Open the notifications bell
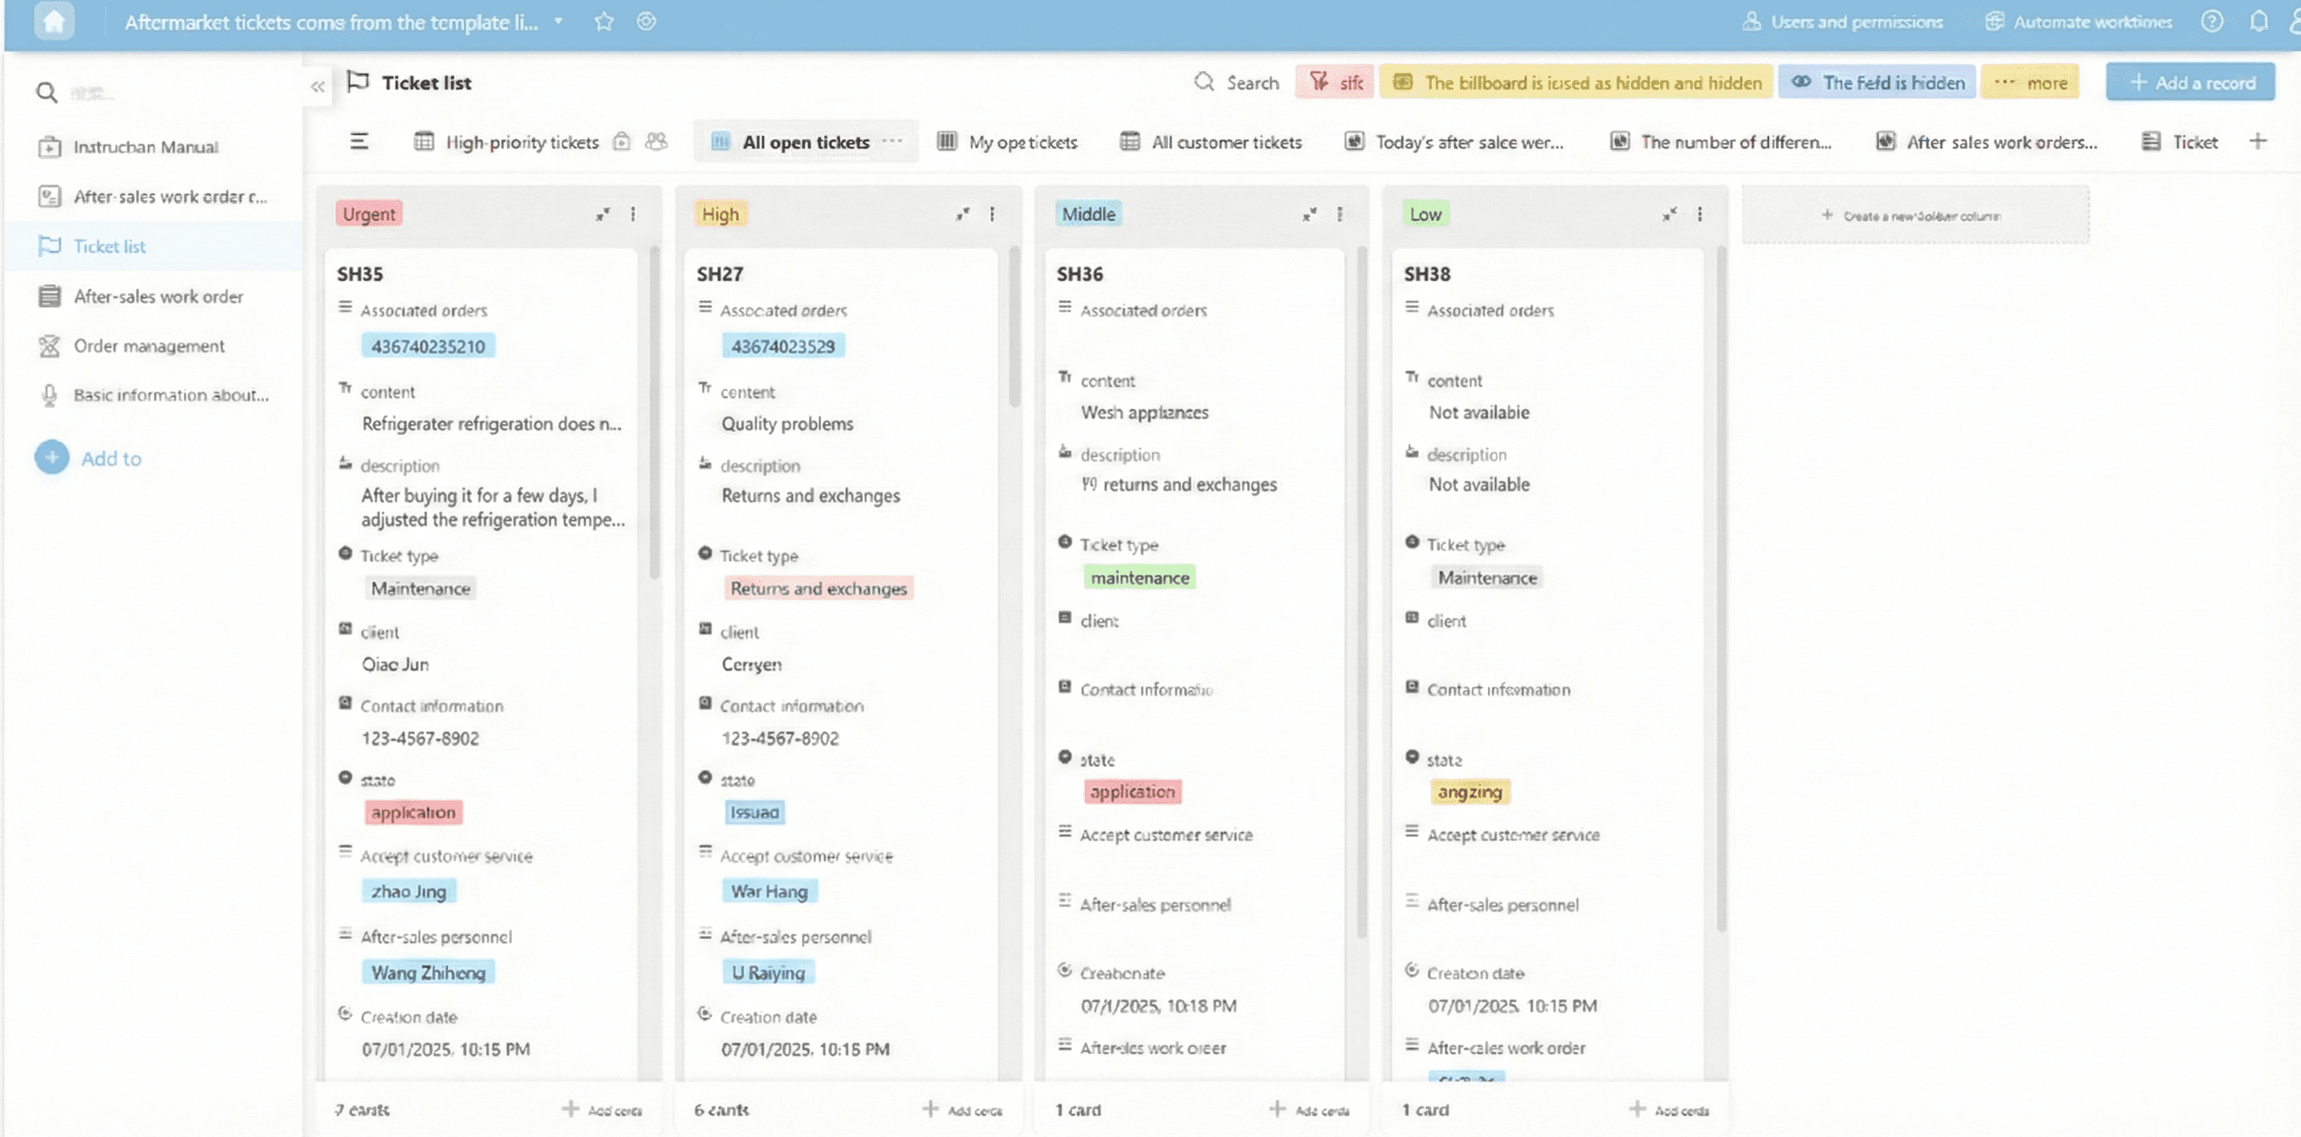Screen dimensions: 2301x1137 2258,21
